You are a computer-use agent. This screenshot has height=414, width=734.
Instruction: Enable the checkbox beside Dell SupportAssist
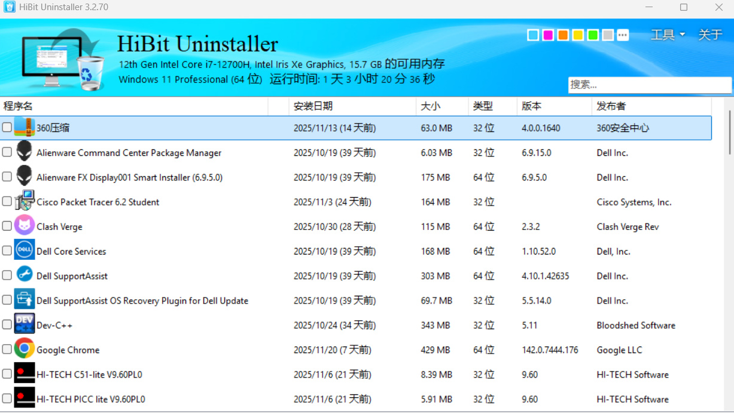coord(7,275)
